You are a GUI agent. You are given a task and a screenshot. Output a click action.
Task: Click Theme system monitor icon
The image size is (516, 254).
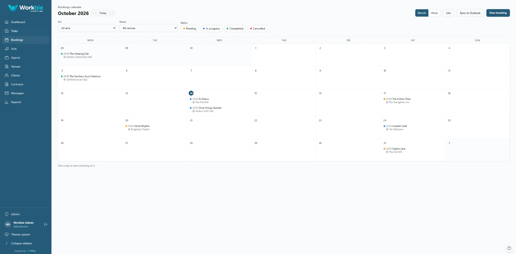[x=7, y=234]
